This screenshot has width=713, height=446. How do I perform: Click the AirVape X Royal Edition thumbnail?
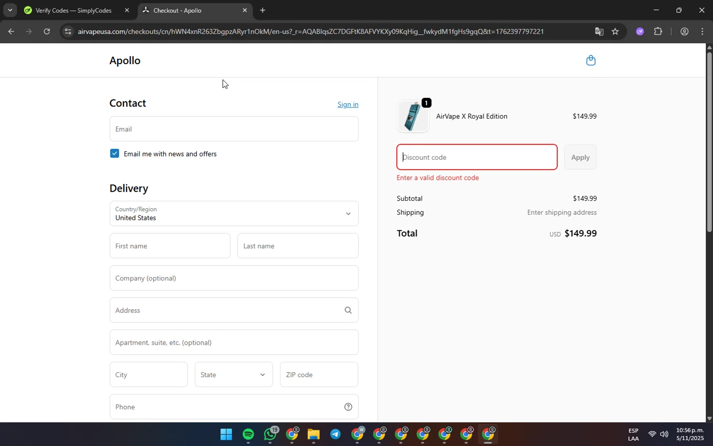click(x=413, y=116)
